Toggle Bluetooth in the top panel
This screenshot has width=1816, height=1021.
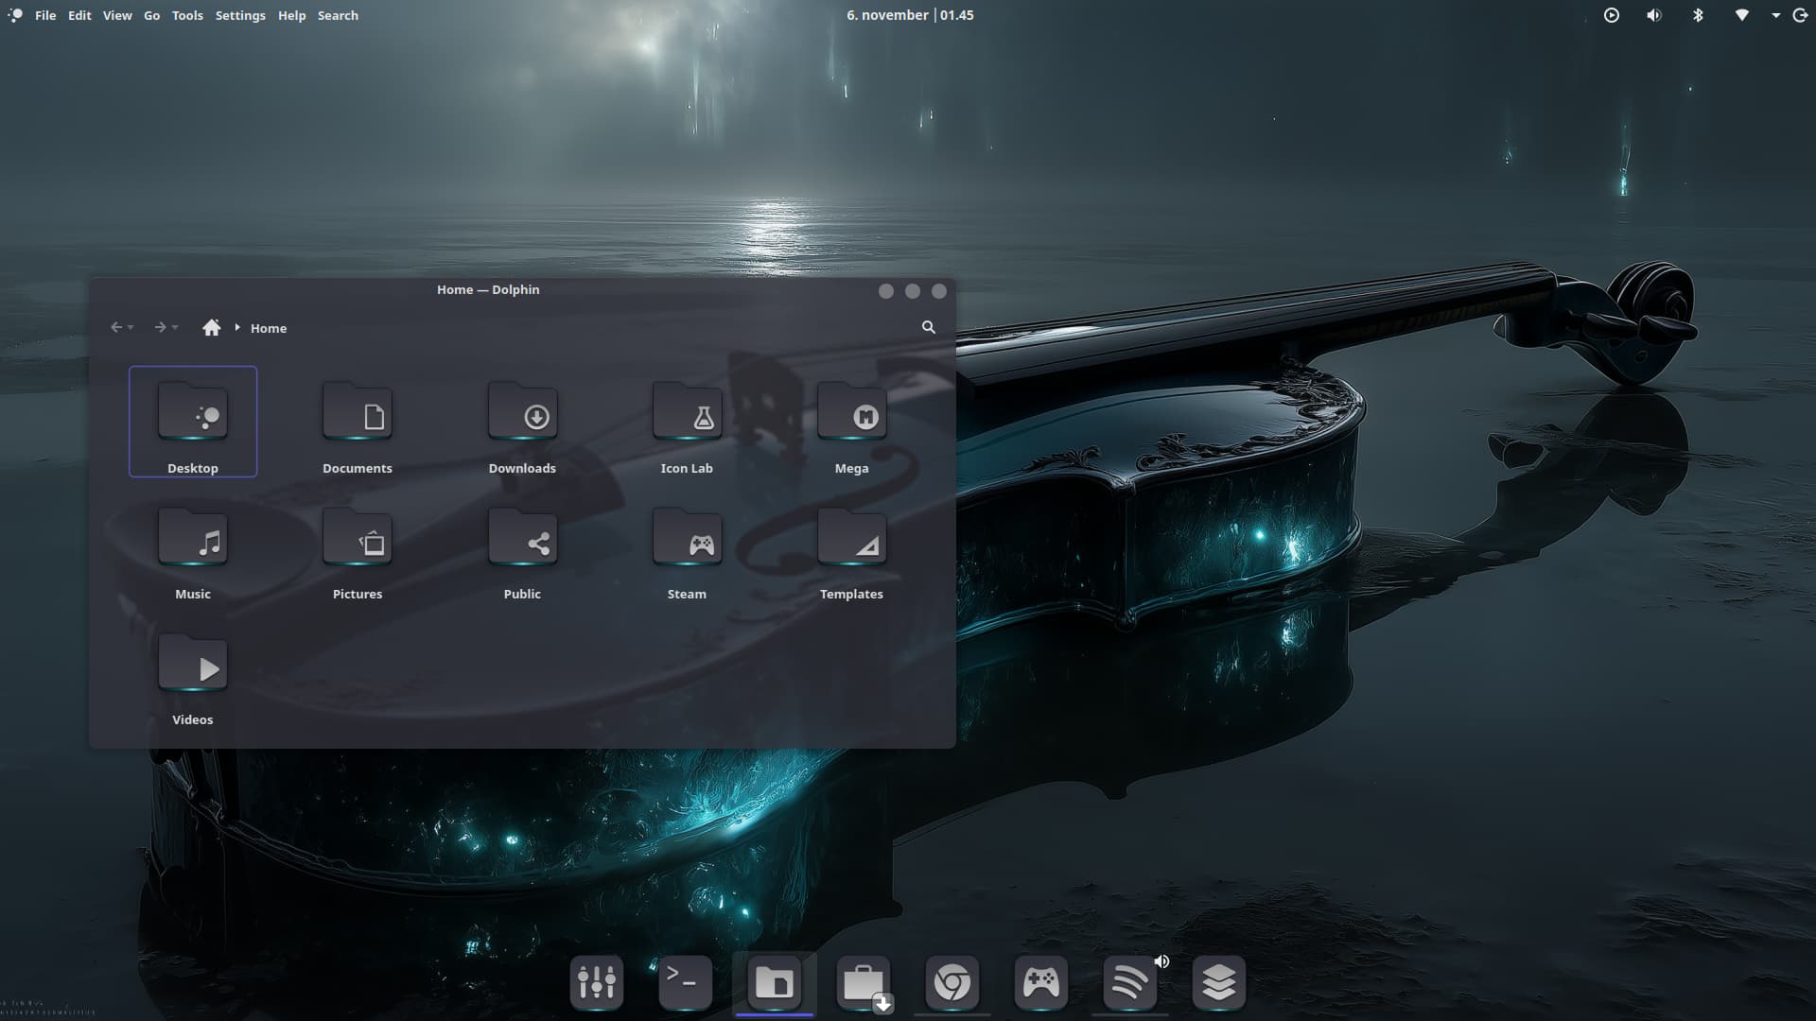(1698, 15)
